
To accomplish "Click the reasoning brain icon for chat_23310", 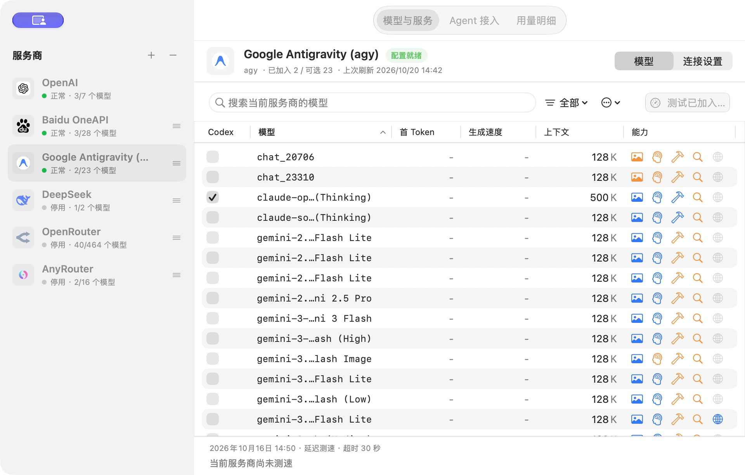I will pos(657,177).
